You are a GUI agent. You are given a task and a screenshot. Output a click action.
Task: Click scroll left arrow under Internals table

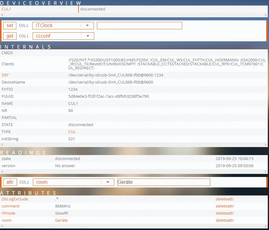click(2, 145)
